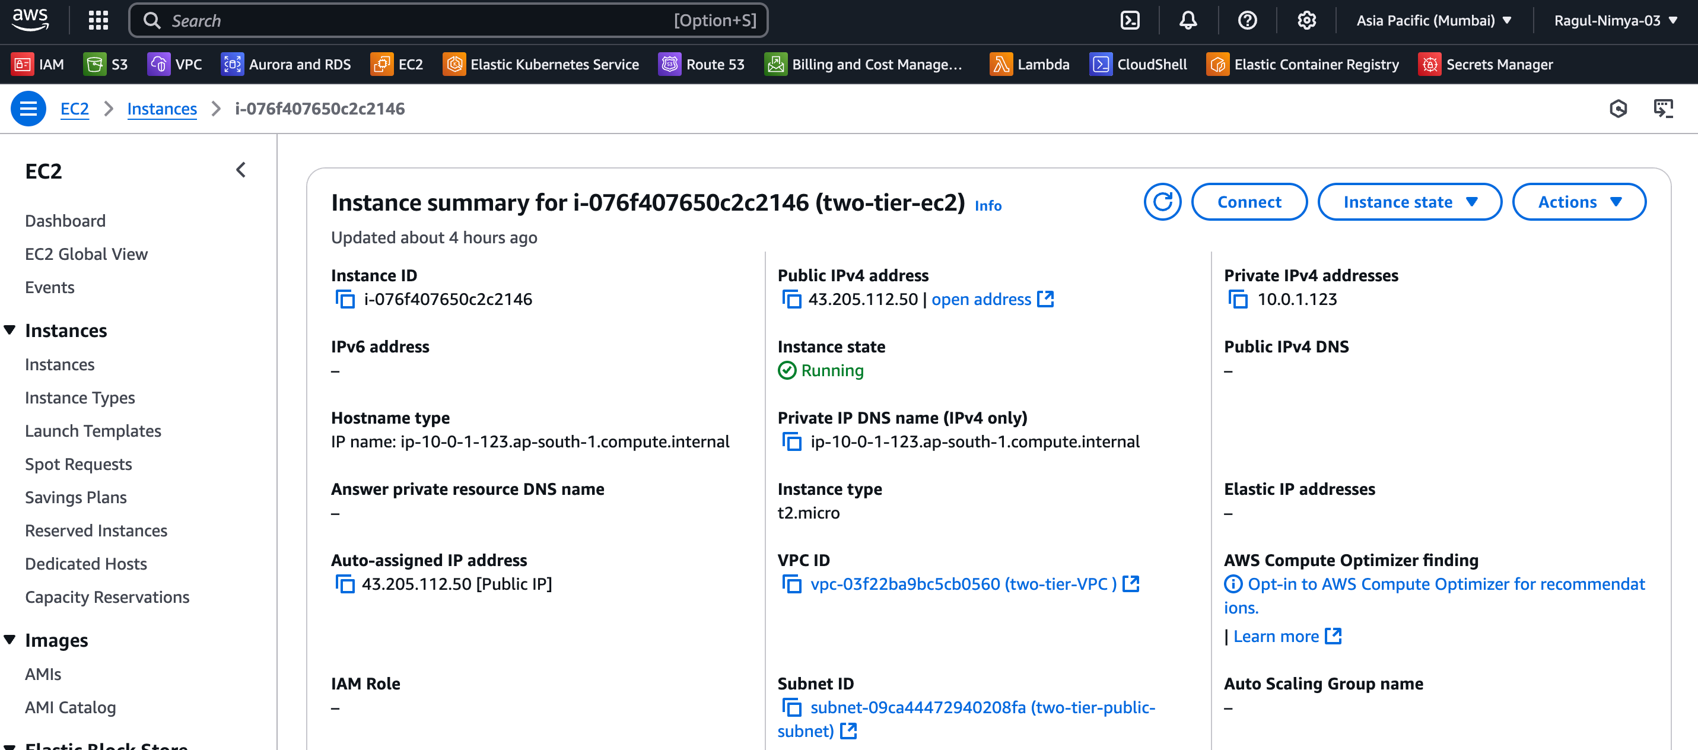Screen dimensions: 1698x750
Task: Click the monitor icon at breadcrumb right
Action: tap(1663, 109)
